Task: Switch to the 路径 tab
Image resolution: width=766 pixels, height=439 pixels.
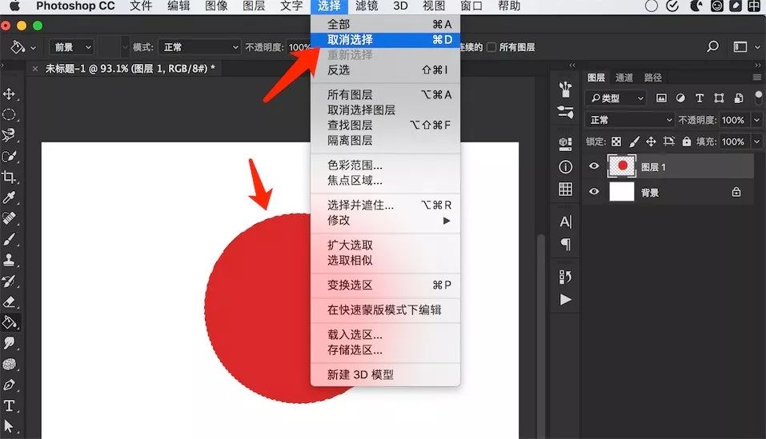Action: coord(652,77)
